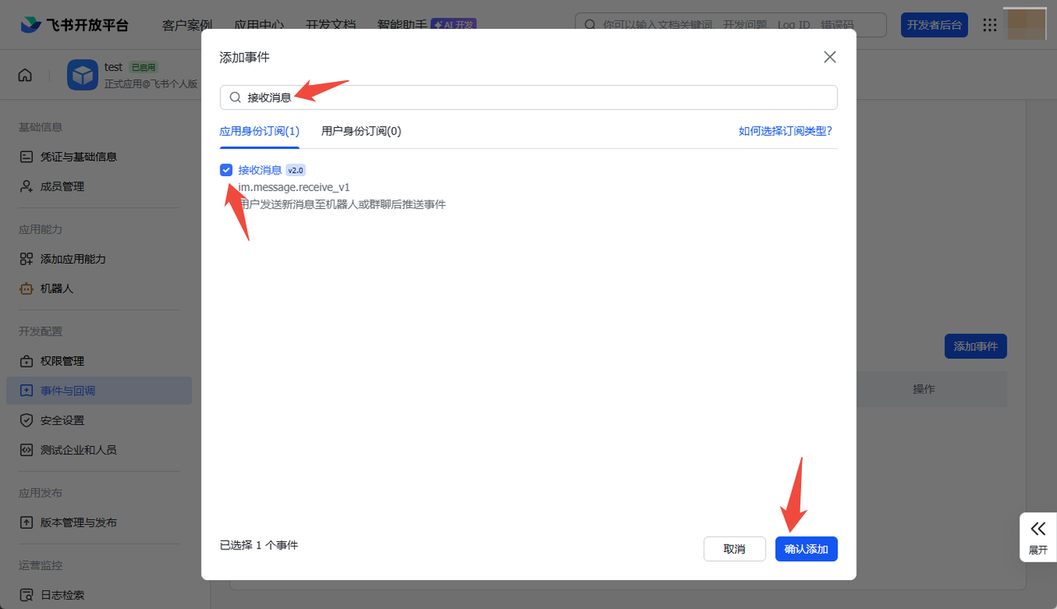Open 应用中心 from the top menu
The image size is (1057, 609).
259,25
